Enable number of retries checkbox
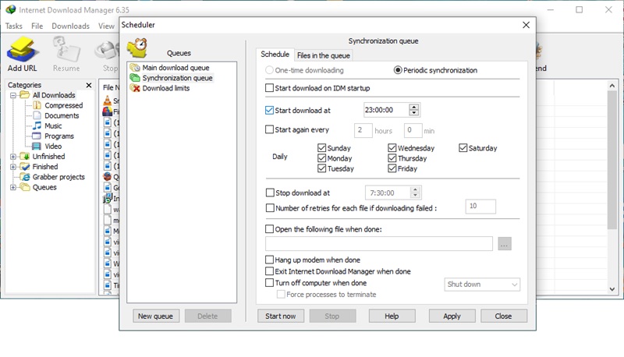624x357 pixels. point(270,208)
